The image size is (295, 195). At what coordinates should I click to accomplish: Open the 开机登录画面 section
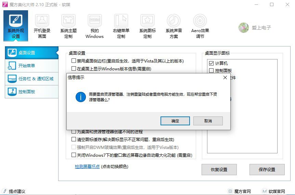point(42,26)
